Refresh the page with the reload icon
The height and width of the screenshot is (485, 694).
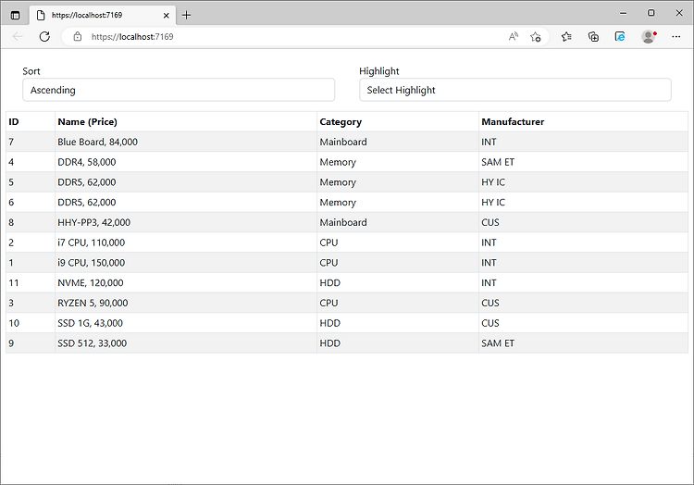44,37
